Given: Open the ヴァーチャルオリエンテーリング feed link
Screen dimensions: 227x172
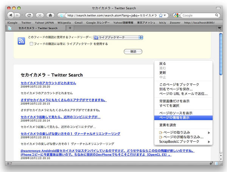Looking at the screenshot, I should pos(70,134).
